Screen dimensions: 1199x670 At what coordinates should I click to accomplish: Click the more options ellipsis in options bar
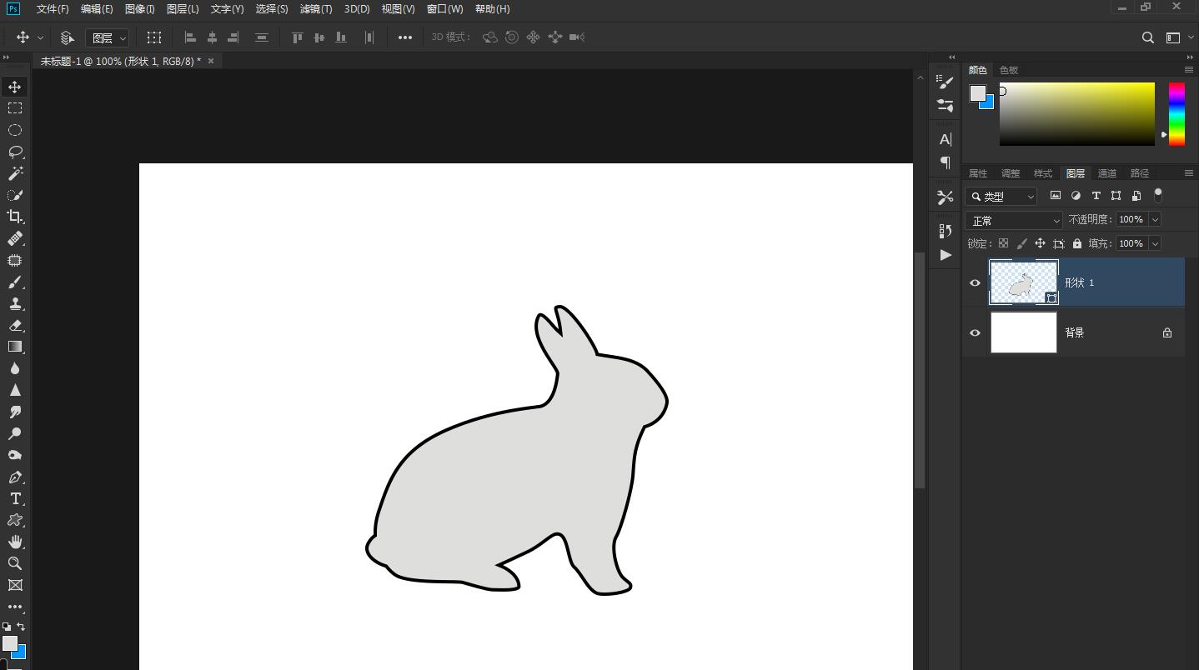tap(404, 37)
